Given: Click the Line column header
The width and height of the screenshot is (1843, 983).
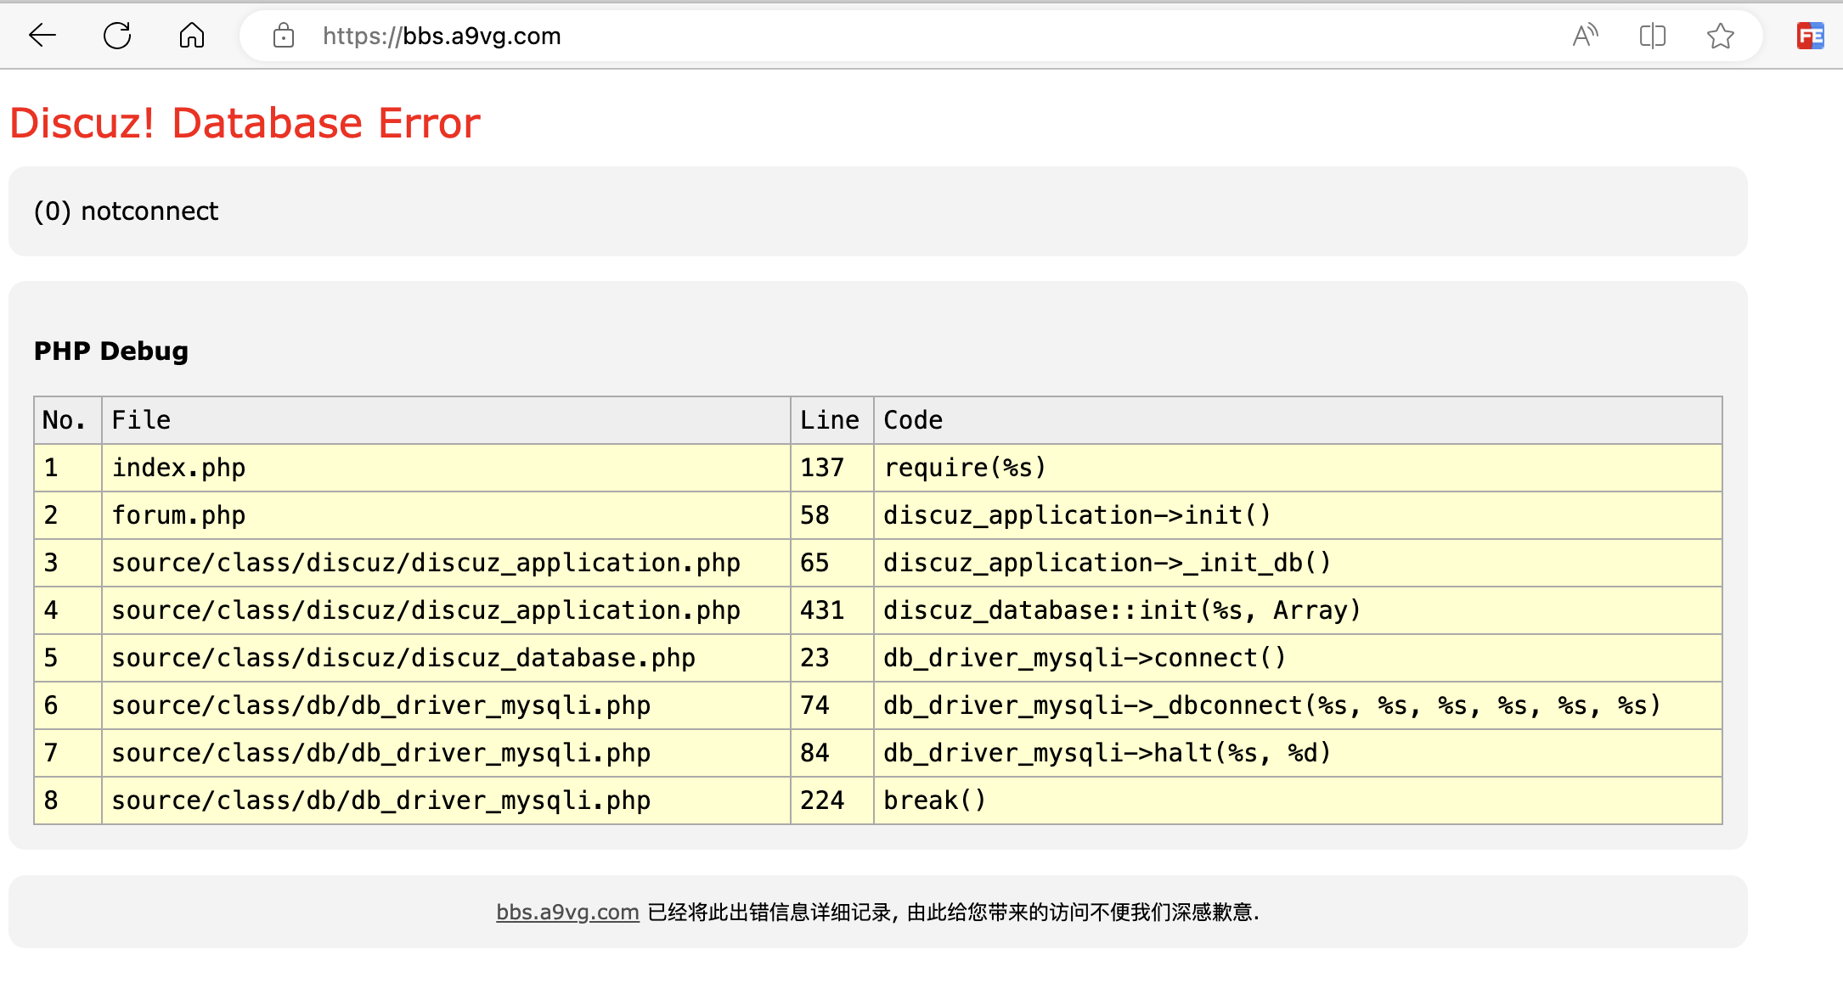Looking at the screenshot, I should (831, 420).
